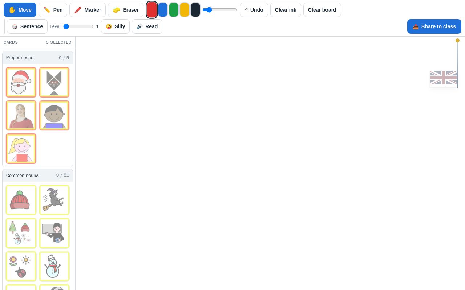Undo the last action
Viewport: 465px width, 290px height.
254,10
